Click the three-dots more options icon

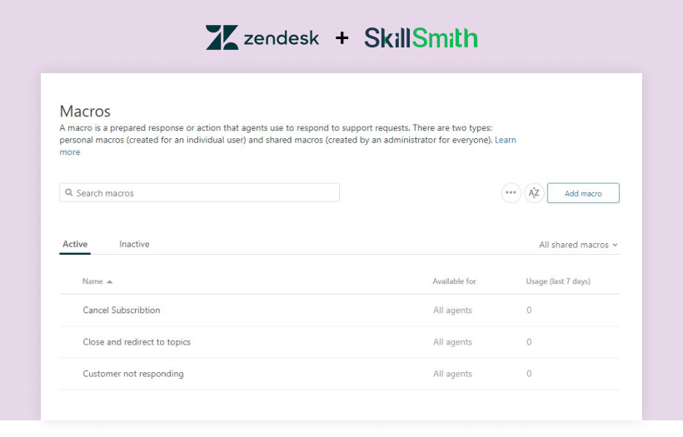tap(511, 193)
